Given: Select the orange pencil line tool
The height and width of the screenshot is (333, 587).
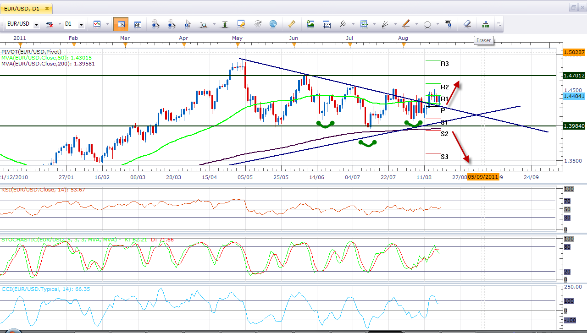Looking at the screenshot, I should (x=406, y=24).
